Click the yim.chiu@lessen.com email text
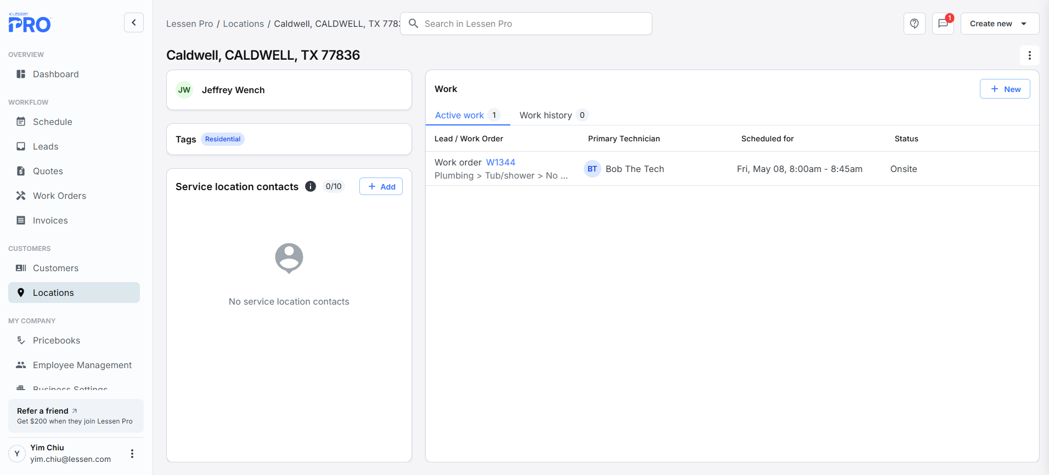Screen dimensions: 1049x475 coord(70,459)
